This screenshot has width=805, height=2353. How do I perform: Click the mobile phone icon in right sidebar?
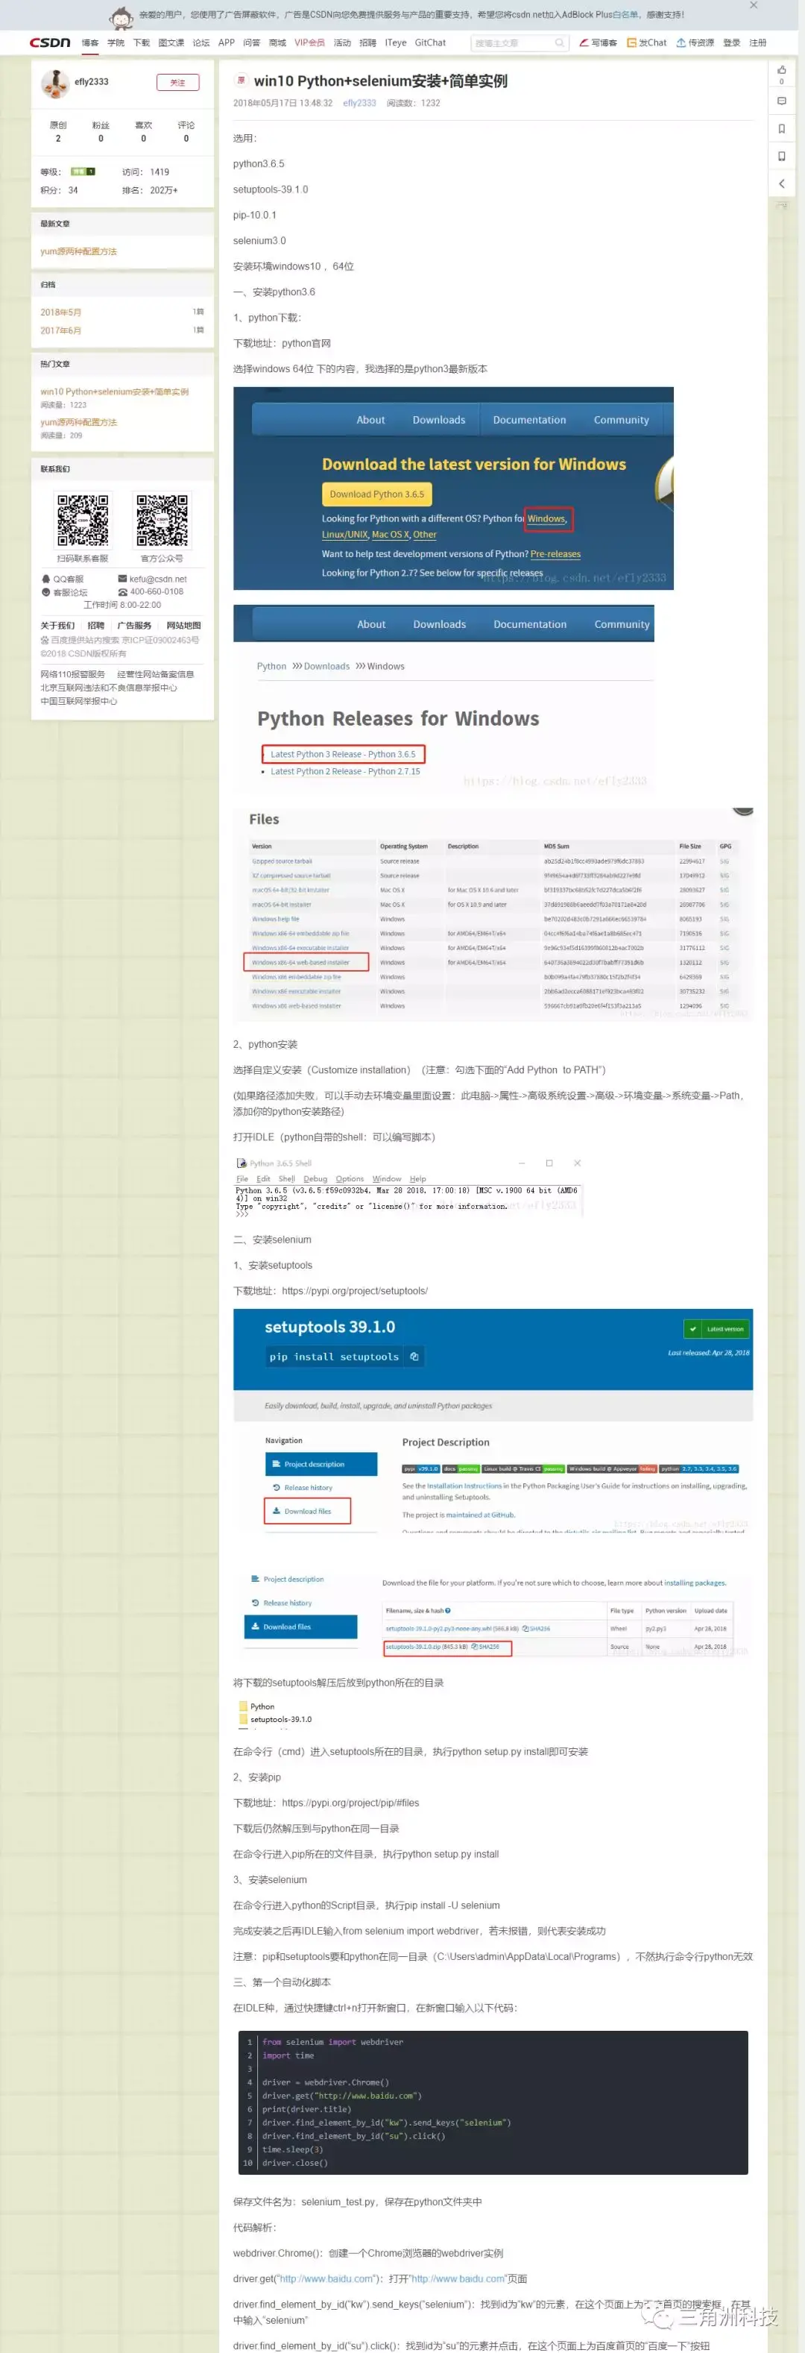781,156
